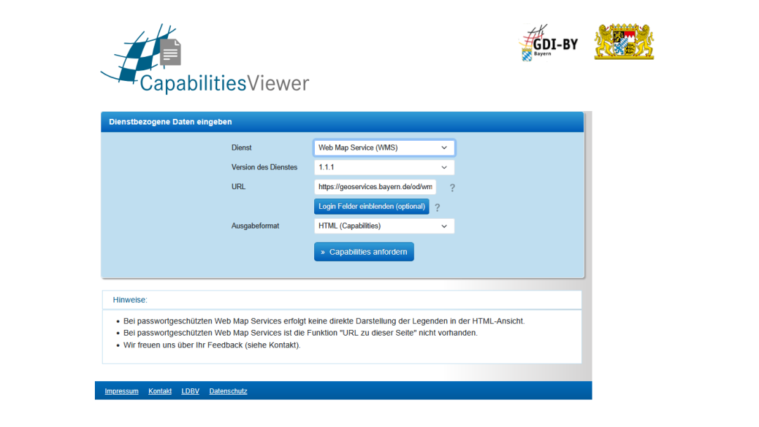Open the help icon next to the URL field

(x=452, y=187)
